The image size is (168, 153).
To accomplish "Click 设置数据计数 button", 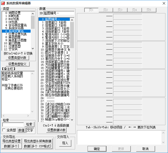I will point(56,130).
